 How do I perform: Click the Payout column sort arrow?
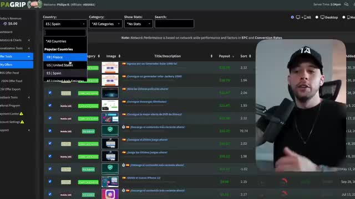[233, 56]
